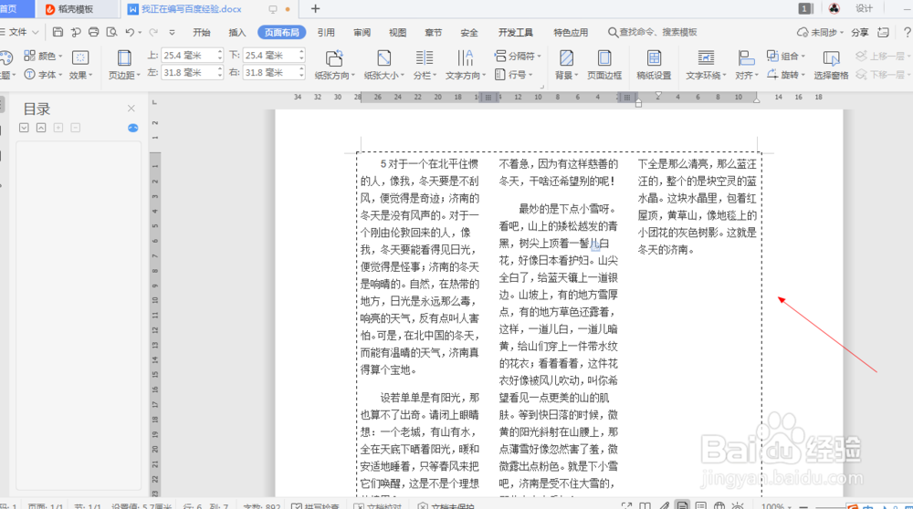
Task: Open the 背景 background tool
Action: [566, 65]
